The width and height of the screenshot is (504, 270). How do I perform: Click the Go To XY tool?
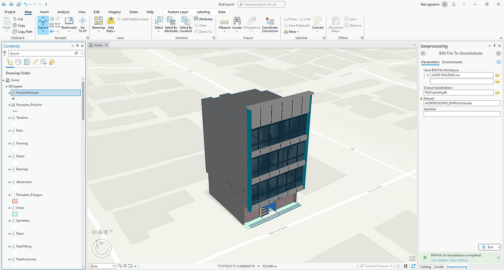(x=83, y=25)
